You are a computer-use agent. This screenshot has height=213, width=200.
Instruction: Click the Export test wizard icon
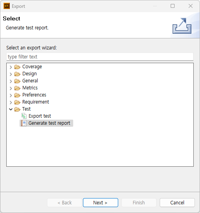24,116
